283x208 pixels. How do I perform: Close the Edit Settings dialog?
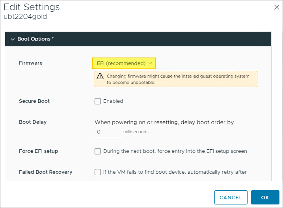coord(276,7)
